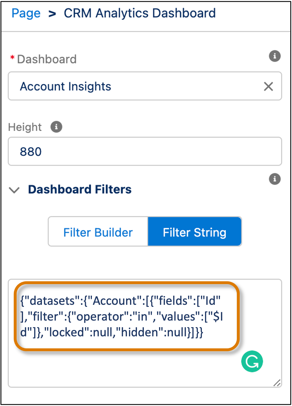Enable the Filter String mode
Viewport: 292px width, 406px height.
194,232
